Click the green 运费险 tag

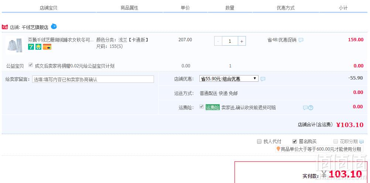pyautogui.click(x=213, y=108)
